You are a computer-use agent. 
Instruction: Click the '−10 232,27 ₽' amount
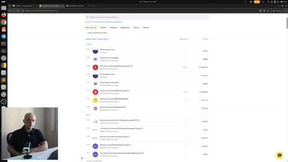click(203, 67)
